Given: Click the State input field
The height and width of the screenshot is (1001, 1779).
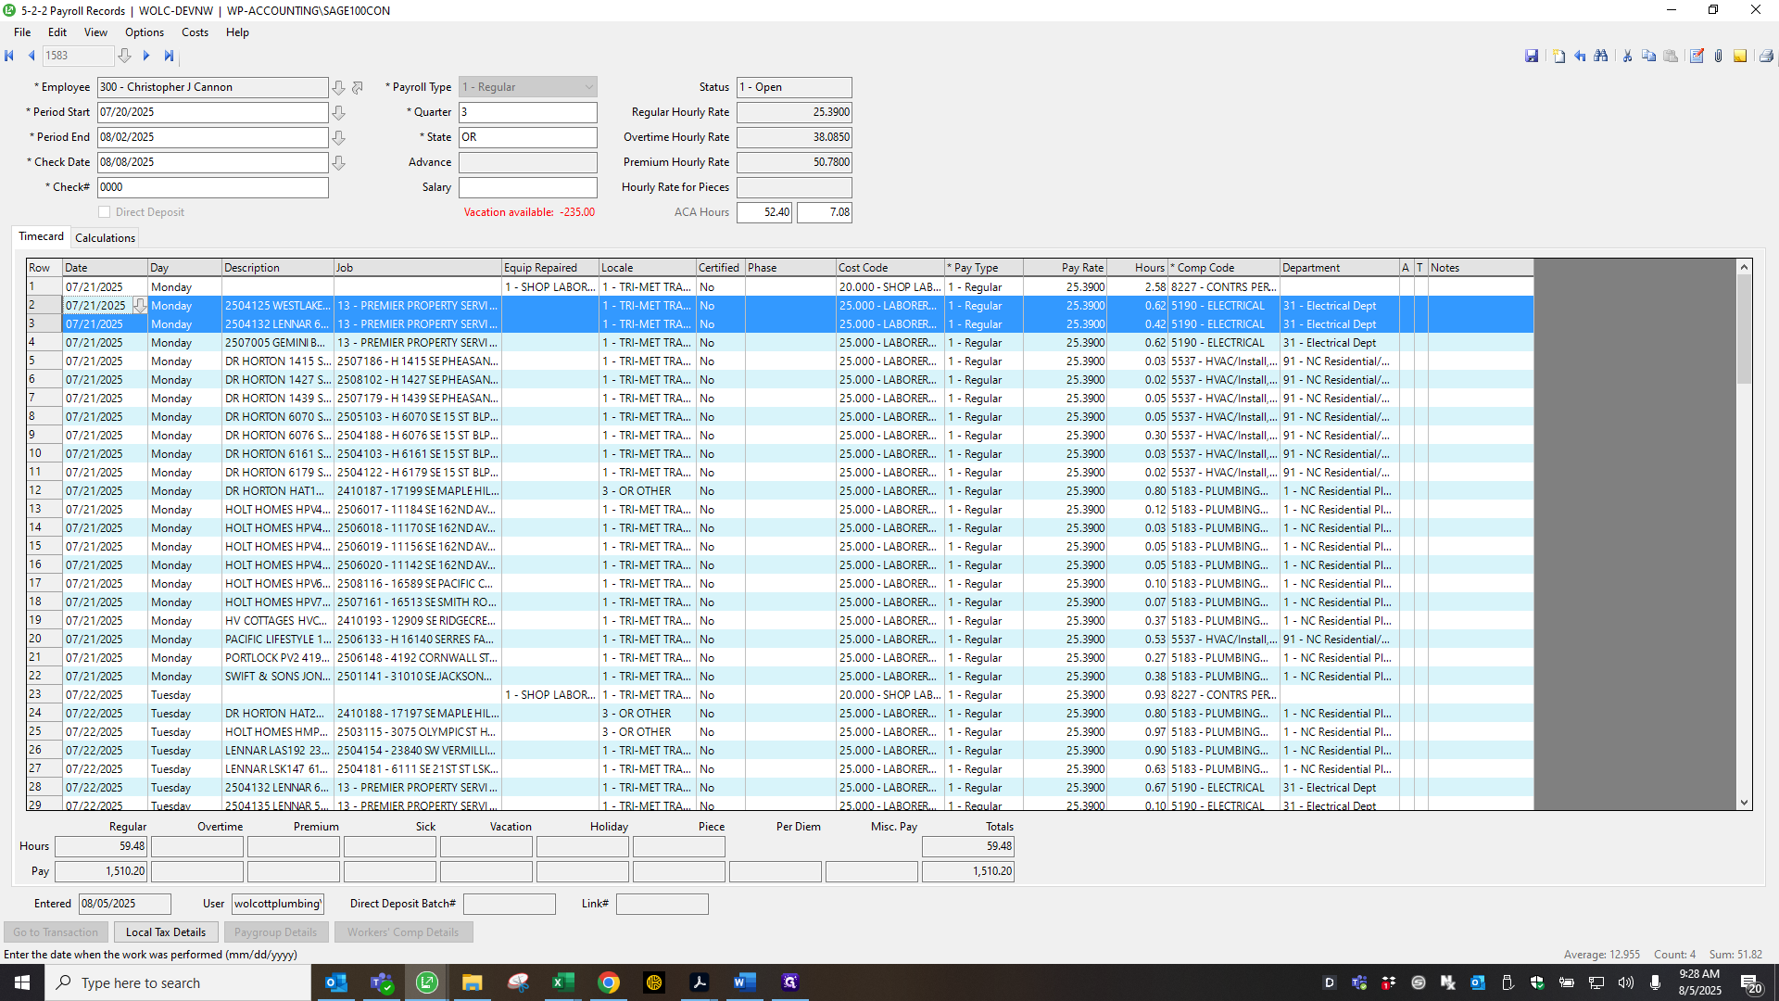Looking at the screenshot, I should click(528, 137).
